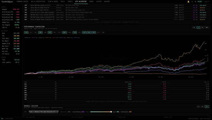212x120 pixels.
Task: Click the VymbraQuant logo
Action: coord(7,2)
